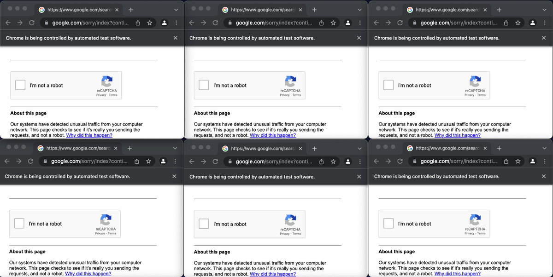
Task: Check "I'm not a robot" in the top-middle window
Action: click(204, 85)
